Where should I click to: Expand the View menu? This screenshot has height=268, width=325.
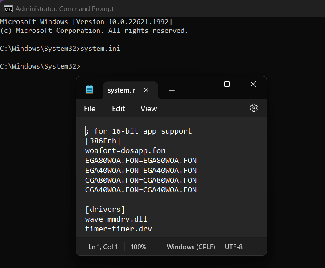pos(148,109)
